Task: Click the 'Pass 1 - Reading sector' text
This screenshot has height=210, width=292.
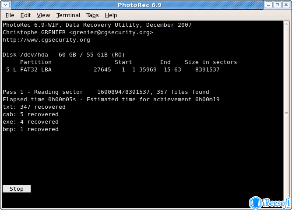Action: point(43,92)
